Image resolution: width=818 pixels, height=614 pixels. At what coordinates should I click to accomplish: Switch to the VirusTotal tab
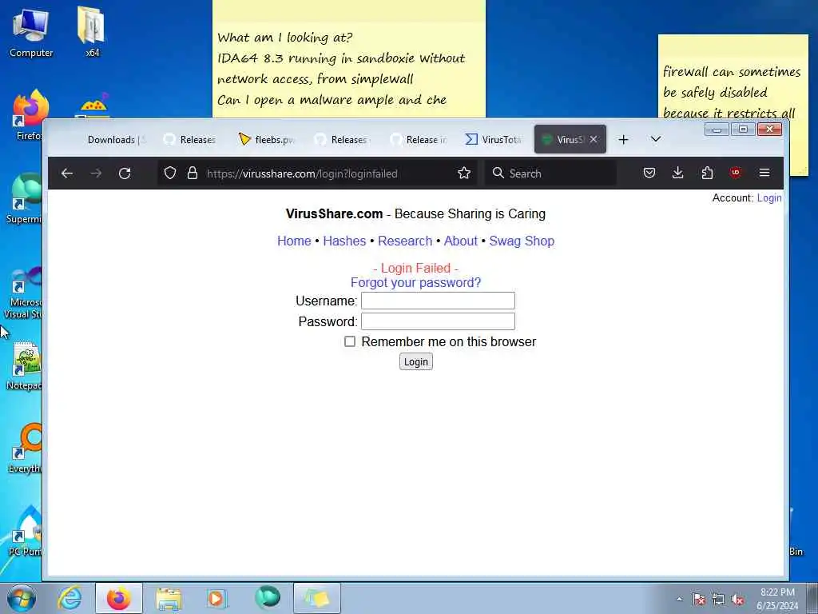tap(494, 139)
